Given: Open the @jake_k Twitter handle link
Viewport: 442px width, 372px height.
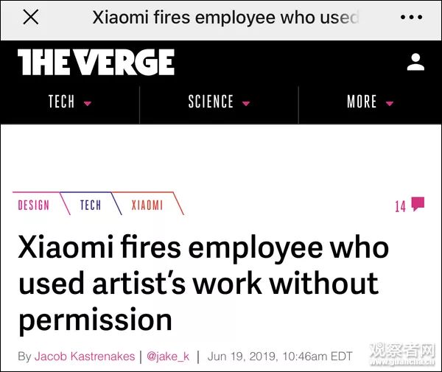Looking at the screenshot, I should pos(168,357).
